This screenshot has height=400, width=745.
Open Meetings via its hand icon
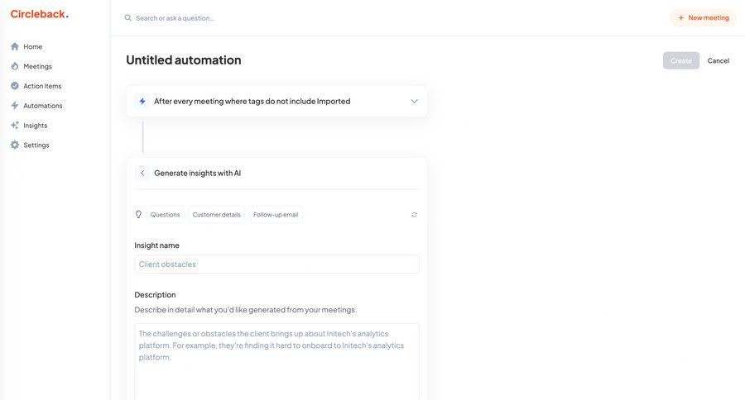(x=15, y=66)
